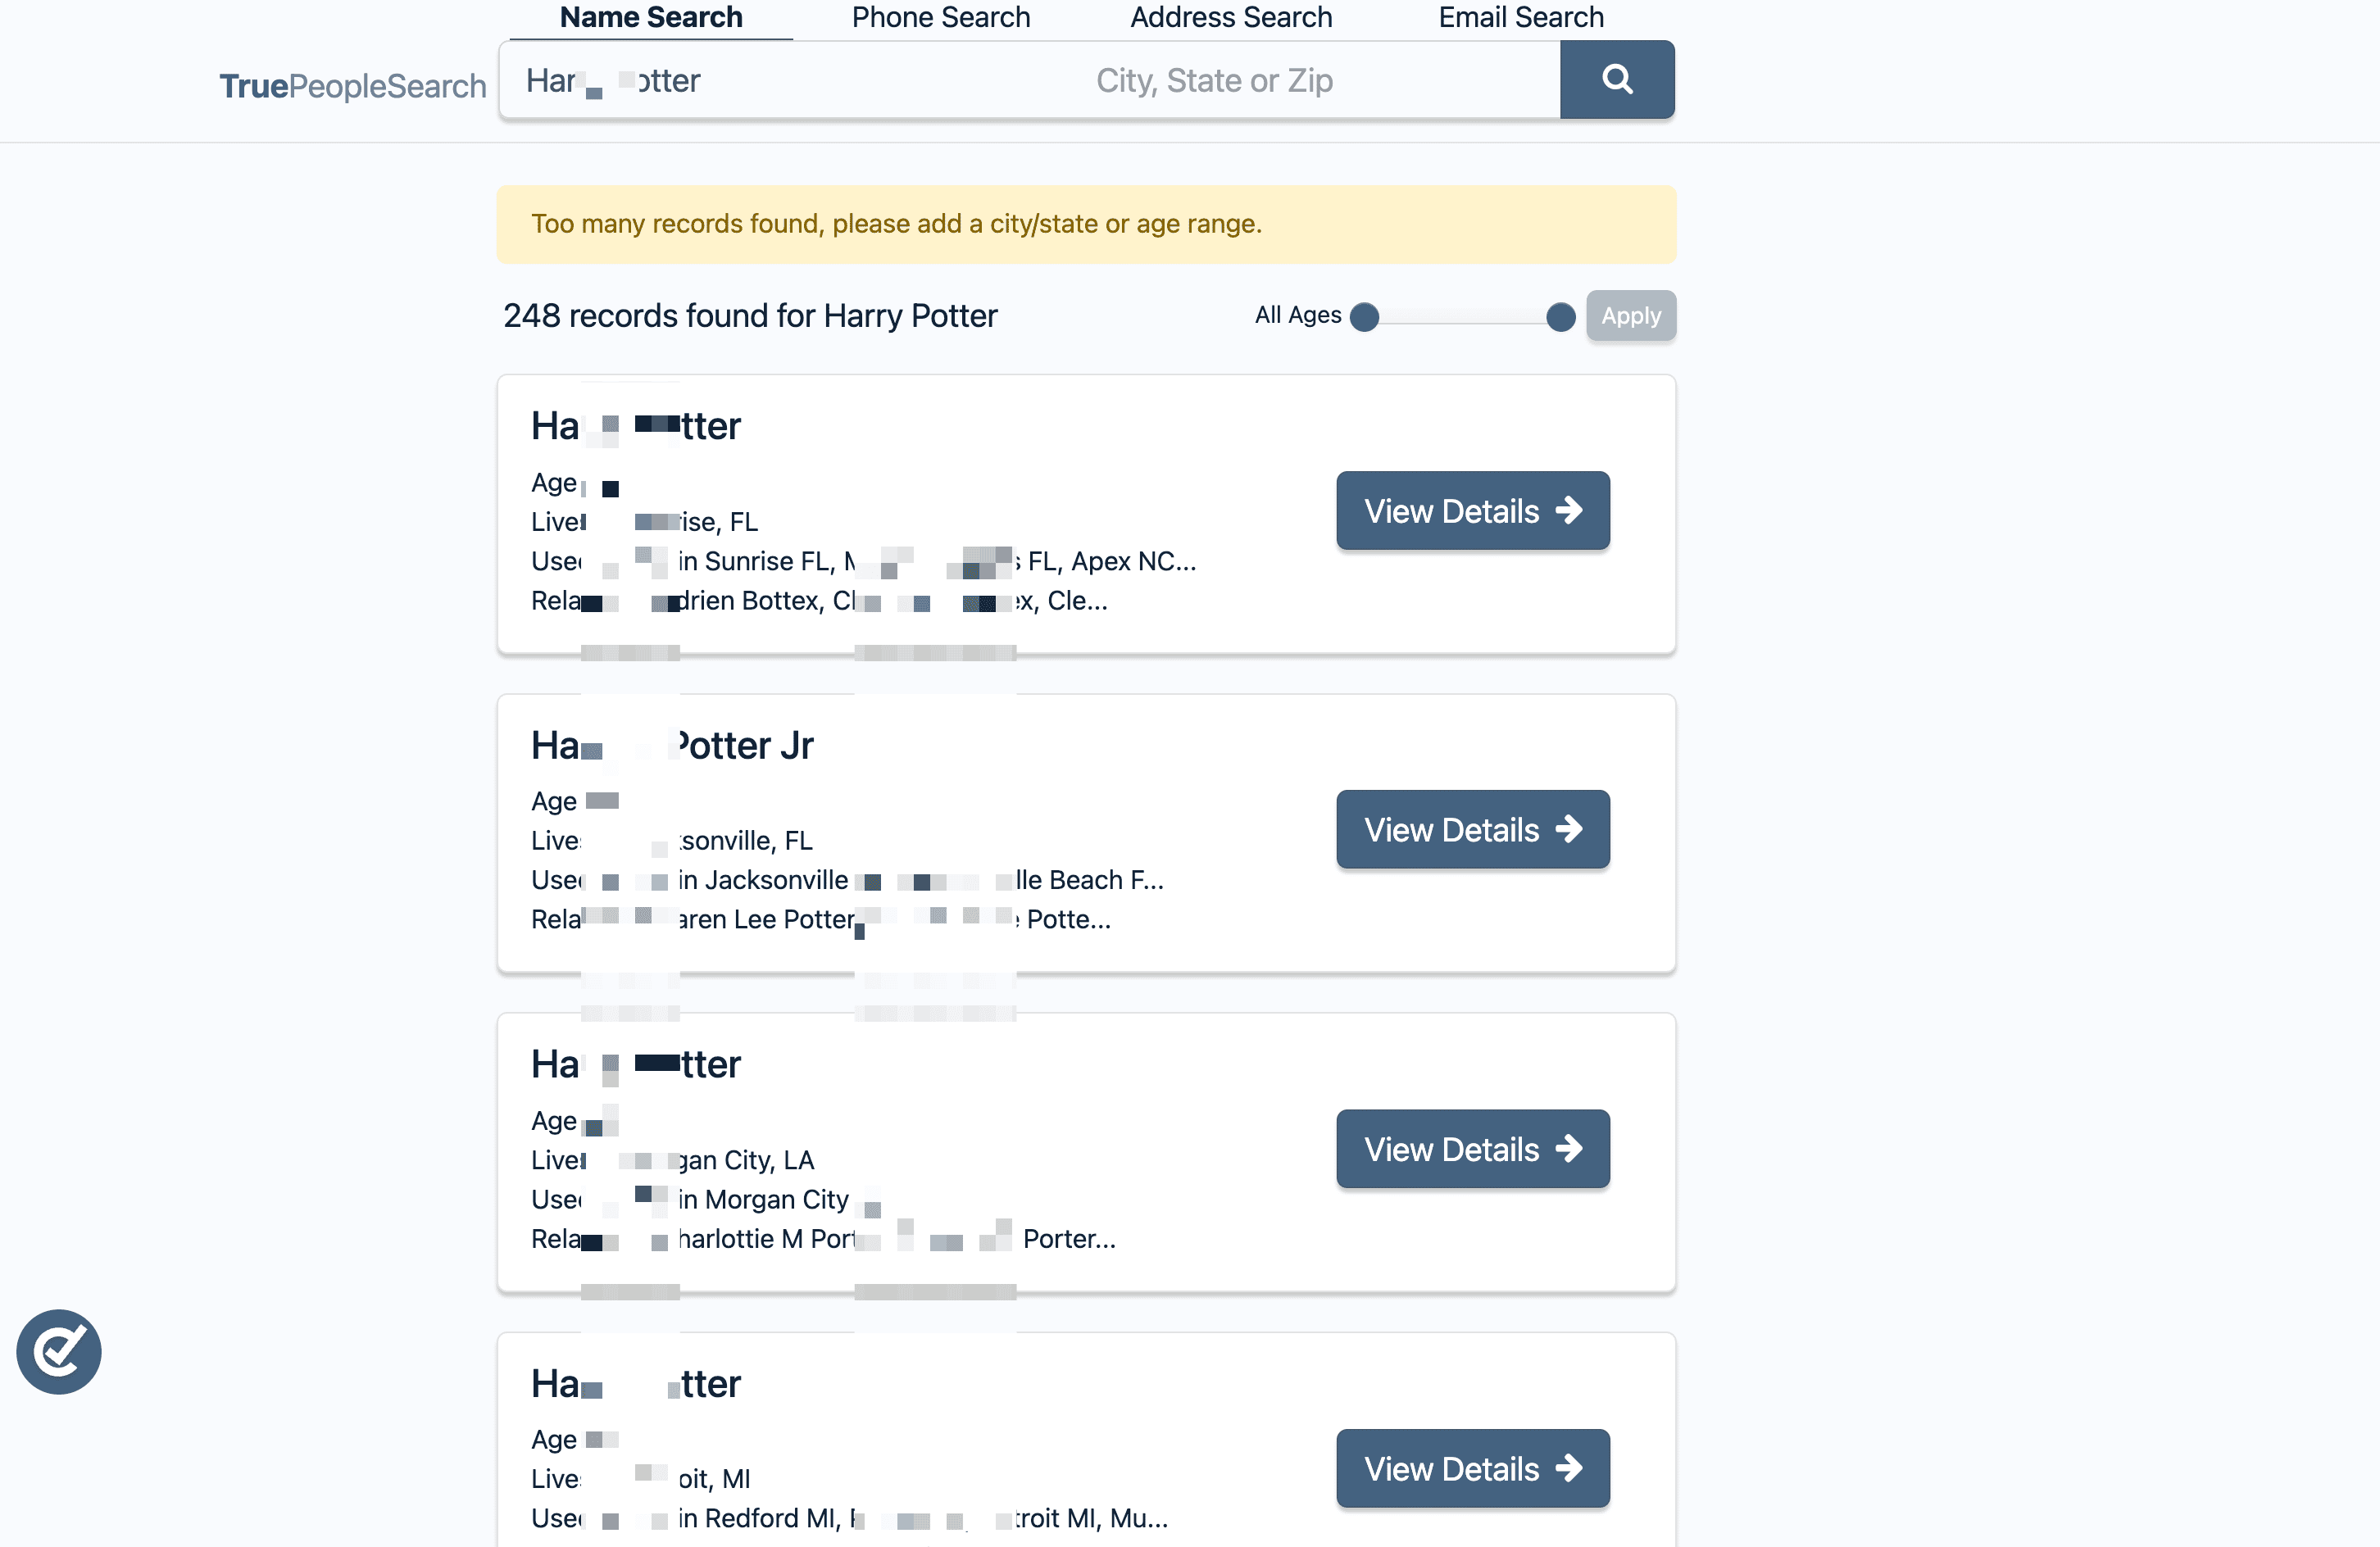This screenshot has width=2380, height=1547.
Task: Open the Email Search tab
Action: 1520,17
